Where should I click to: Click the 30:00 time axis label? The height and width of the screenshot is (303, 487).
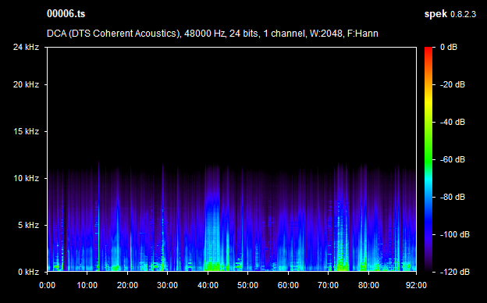click(167, 285)
